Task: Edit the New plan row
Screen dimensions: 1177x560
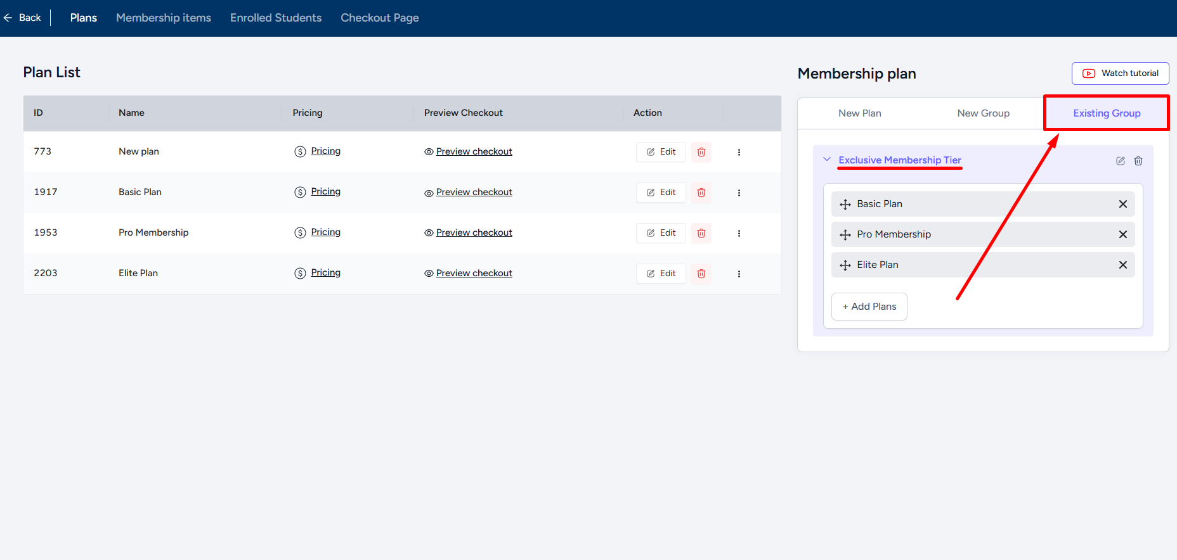Action: (661, 152)
